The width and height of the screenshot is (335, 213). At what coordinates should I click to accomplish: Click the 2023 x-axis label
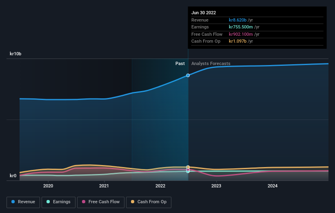tap(216, 186)
